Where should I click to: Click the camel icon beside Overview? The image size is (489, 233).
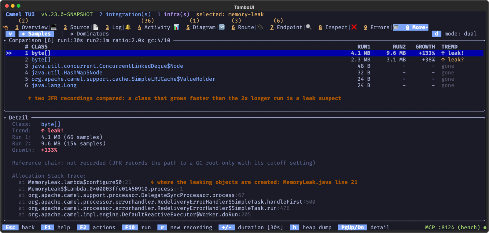pos(5,27)
